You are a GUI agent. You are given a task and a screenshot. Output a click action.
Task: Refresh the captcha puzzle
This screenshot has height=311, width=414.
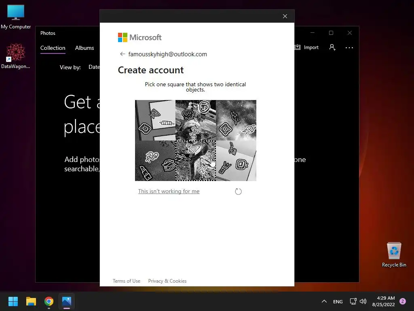point(238,192)
